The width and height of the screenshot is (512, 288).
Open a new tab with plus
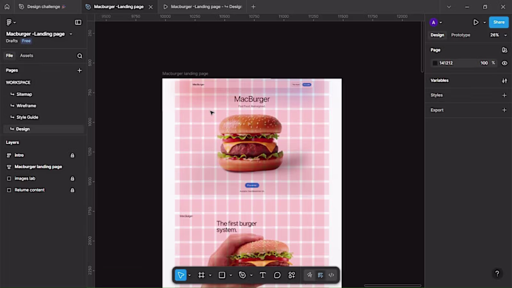point(253,6)
